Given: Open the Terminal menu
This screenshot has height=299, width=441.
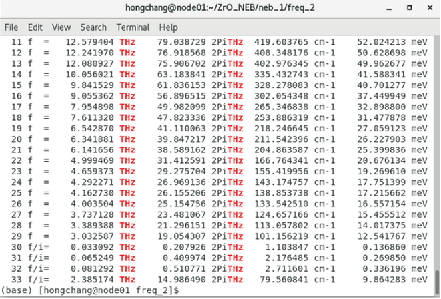Looking at the screenshot, I should click(133, 27).
